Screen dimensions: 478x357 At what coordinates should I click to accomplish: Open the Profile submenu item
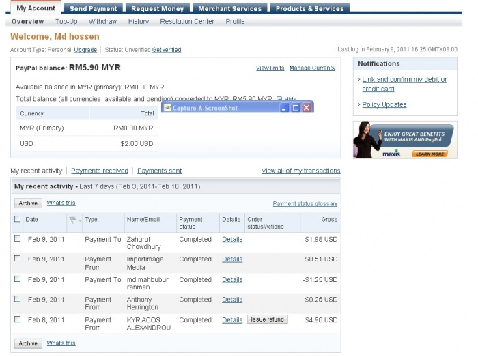click(x=235, y=22)
